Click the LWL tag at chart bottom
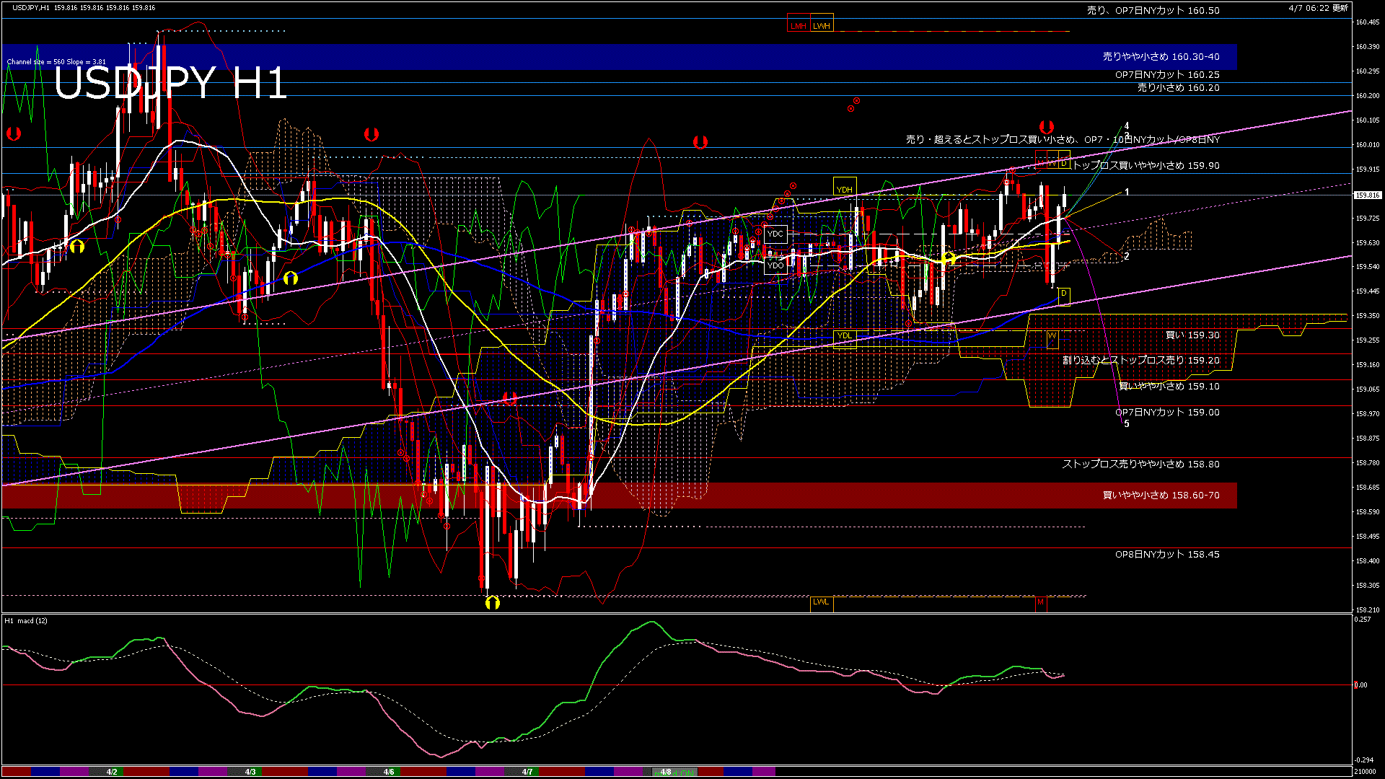This screenshot has width=1385, height=779. pos(821,602)
